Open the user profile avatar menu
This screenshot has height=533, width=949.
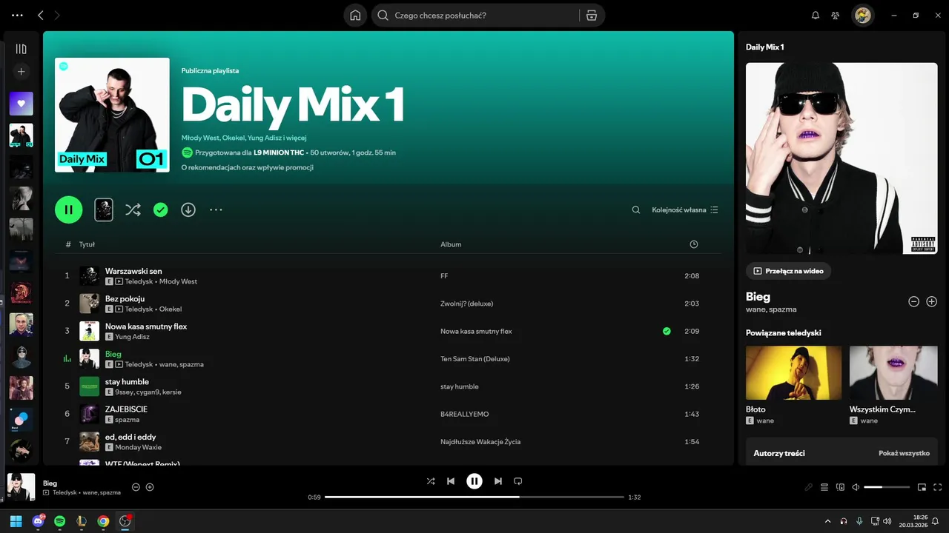pos(862,15)
